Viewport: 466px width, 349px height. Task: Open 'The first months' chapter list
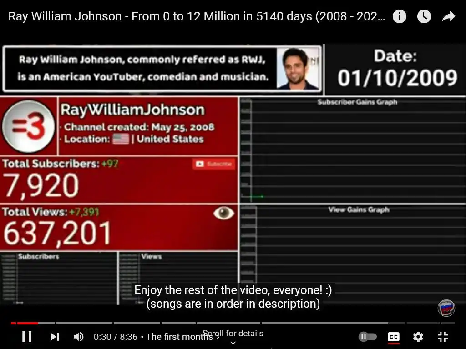pyautogui.click(x=182, y=337)
